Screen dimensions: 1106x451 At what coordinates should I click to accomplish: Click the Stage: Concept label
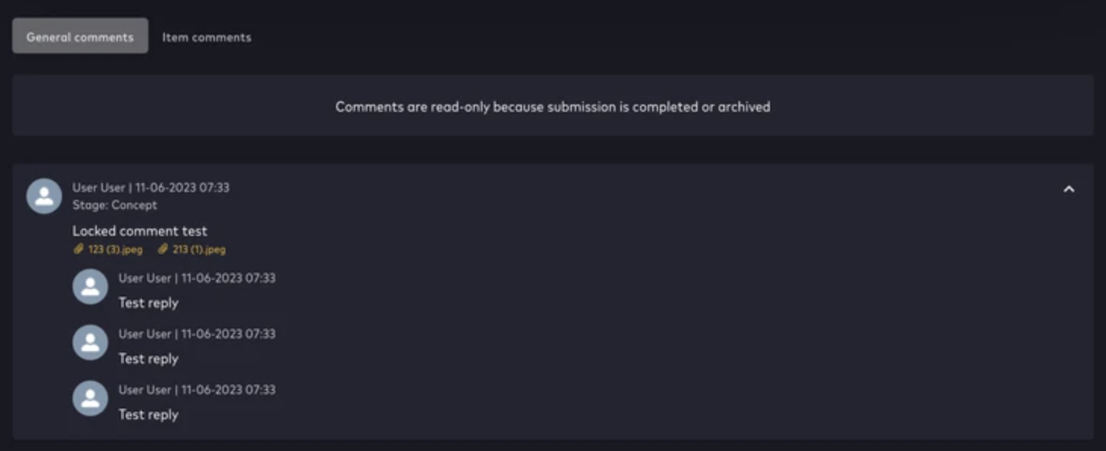pyautogui.click(x=114, y=204)
